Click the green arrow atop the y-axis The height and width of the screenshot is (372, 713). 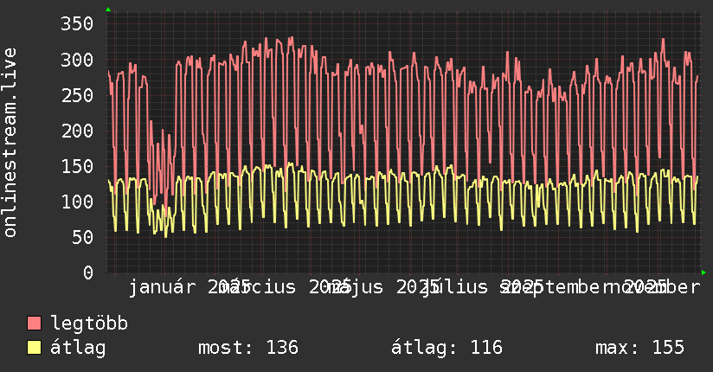pos(108,10)
